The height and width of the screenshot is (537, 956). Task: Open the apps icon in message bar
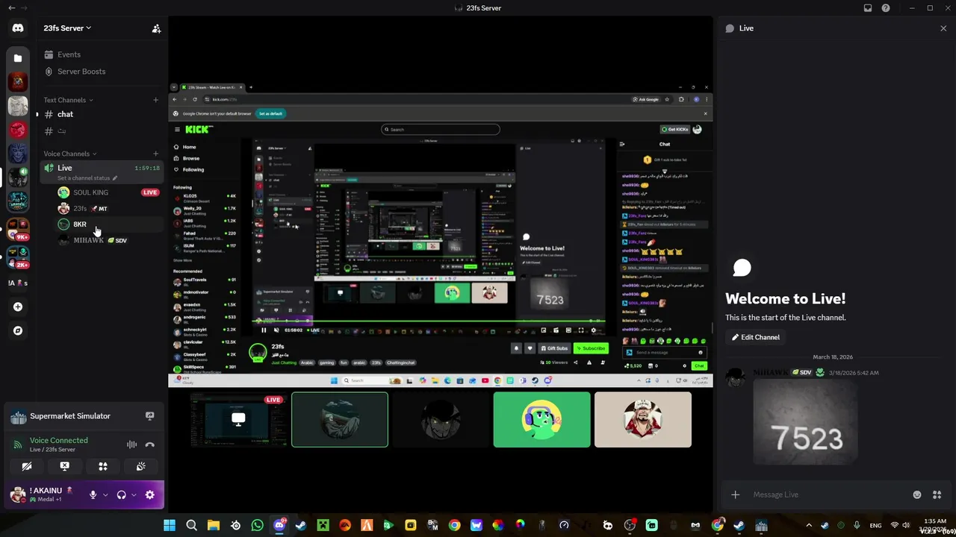[937, 494]
